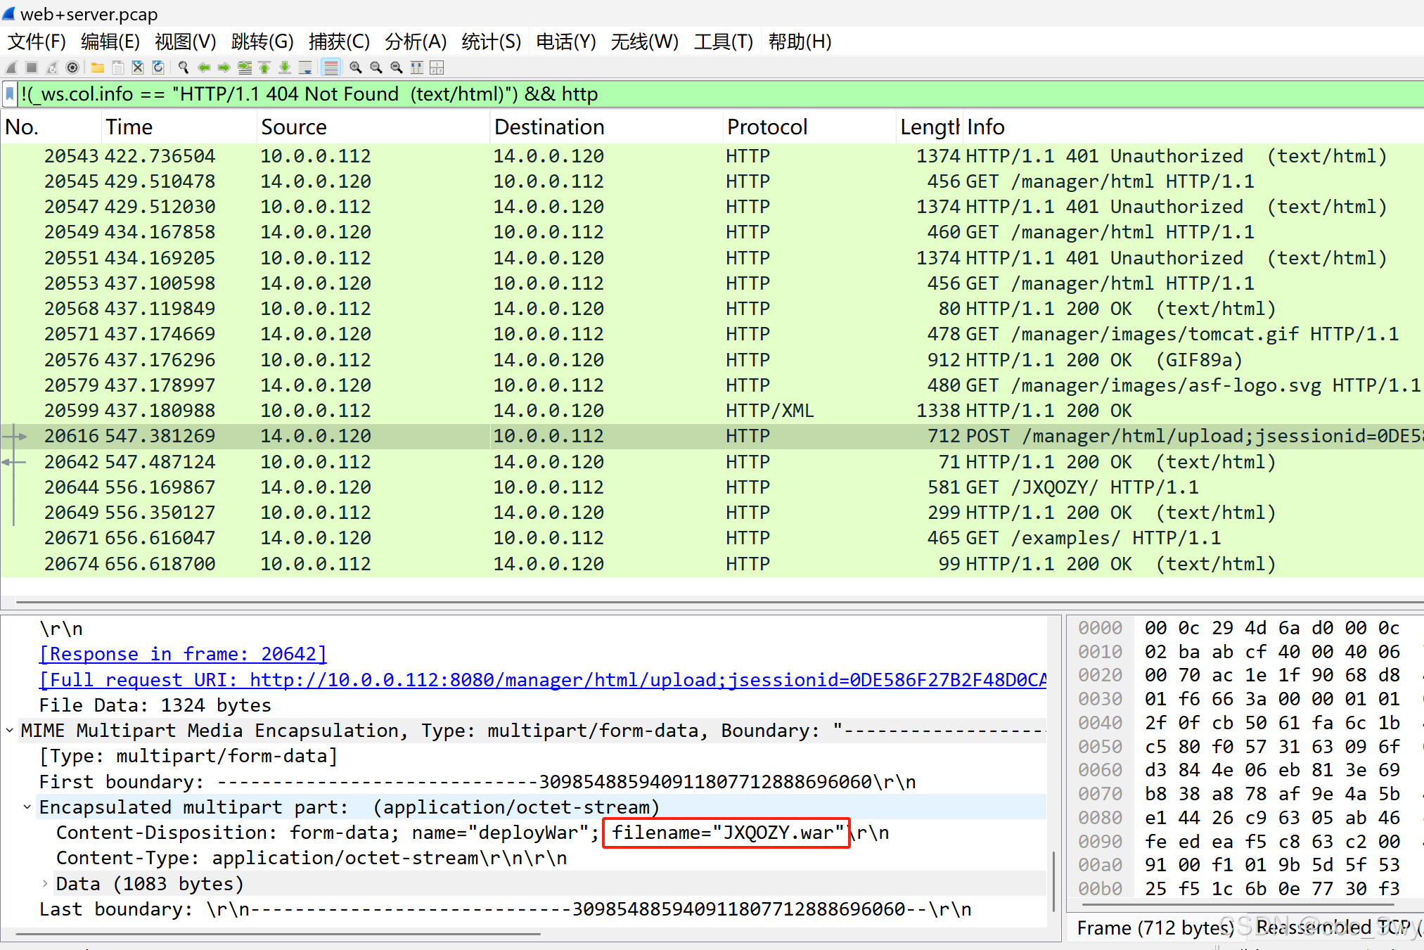Open the 统计(S) menu
Viewport: 1424px width, 950px height.
pyautogui.click(x=491, y=42)
